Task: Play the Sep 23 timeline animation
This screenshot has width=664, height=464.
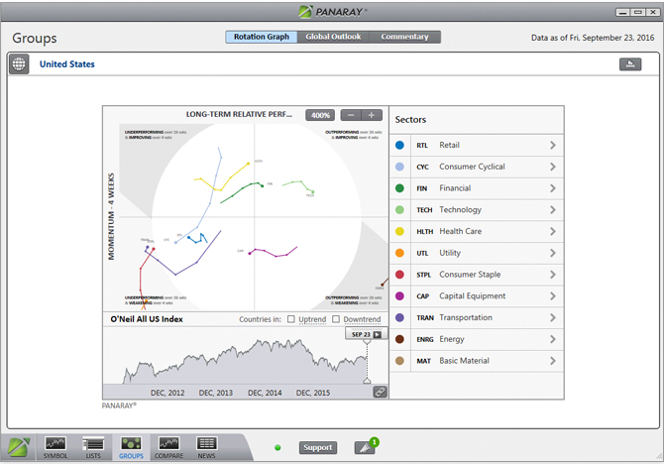Action: 378,335
